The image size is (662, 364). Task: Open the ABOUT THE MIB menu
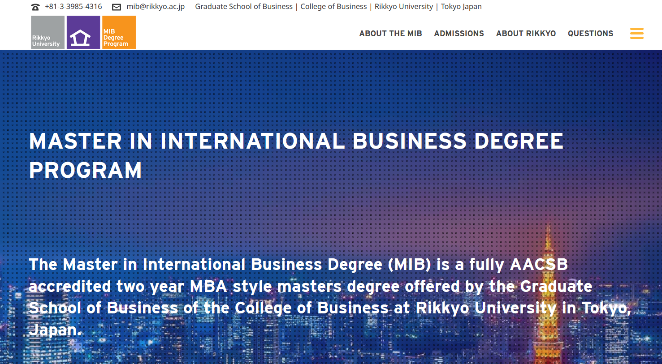click(x=390, y=34)
